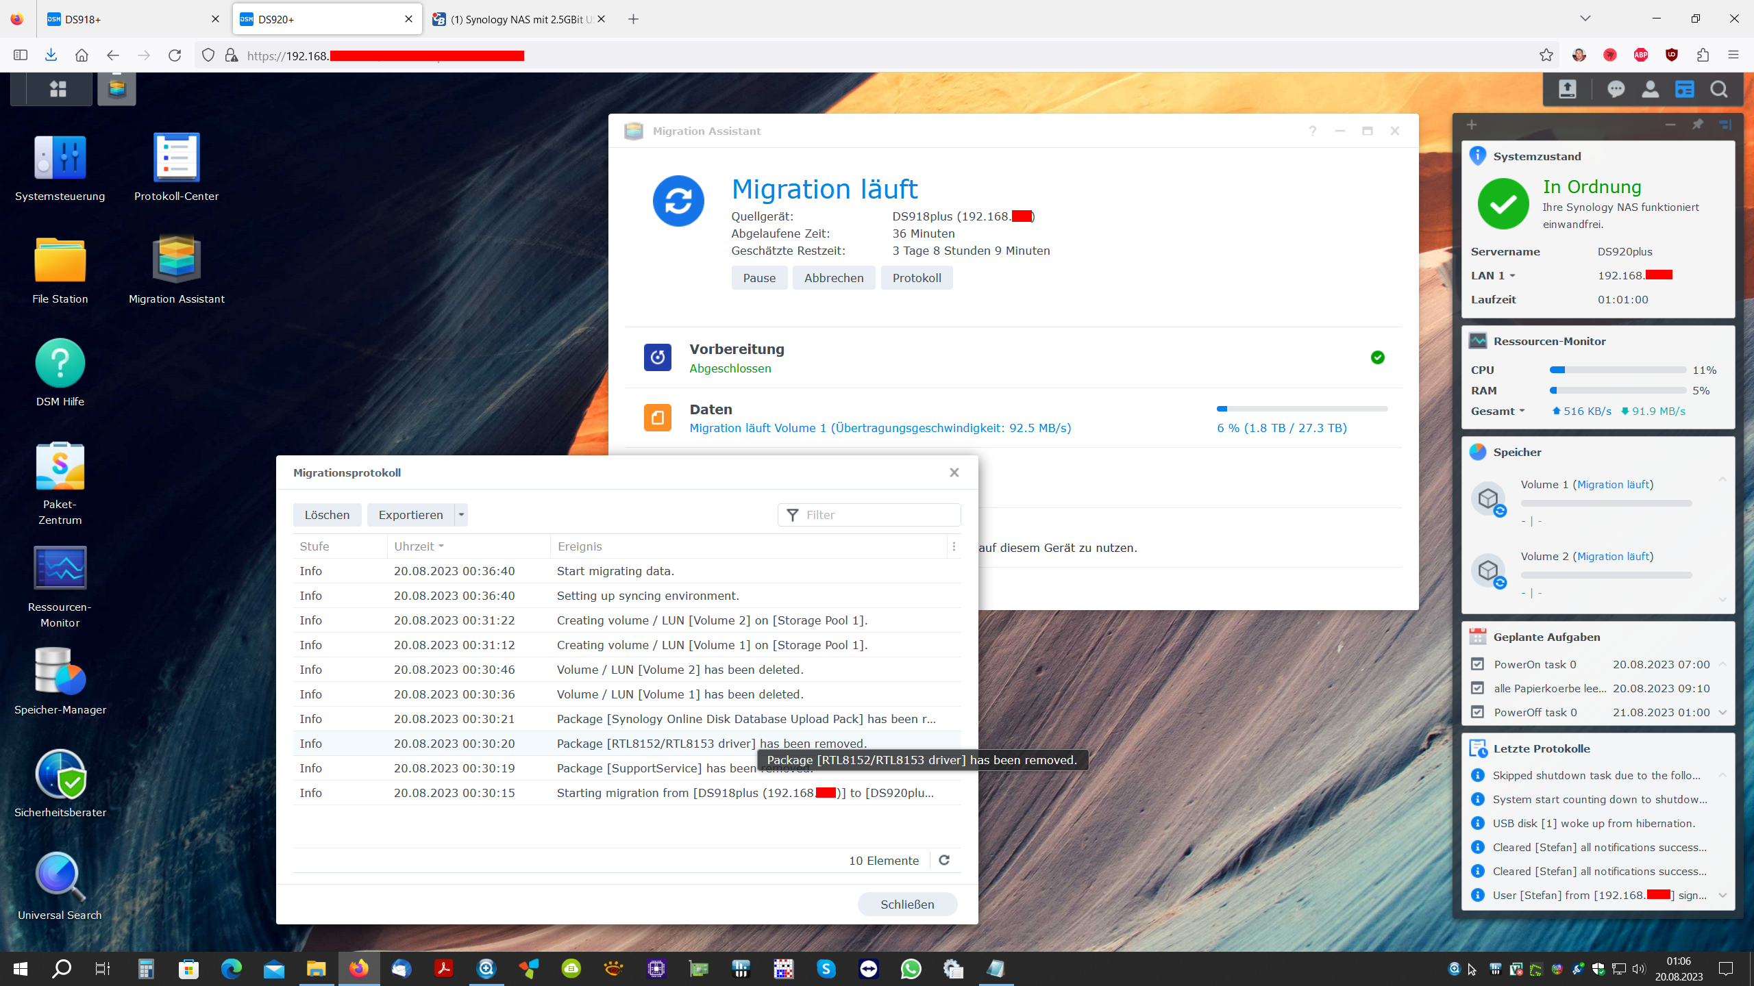Image resolution: width=1754 pixels, height=986 pixels.
Task: Open Paket-Zentrum desktop icon
Action: coord(60,466)
